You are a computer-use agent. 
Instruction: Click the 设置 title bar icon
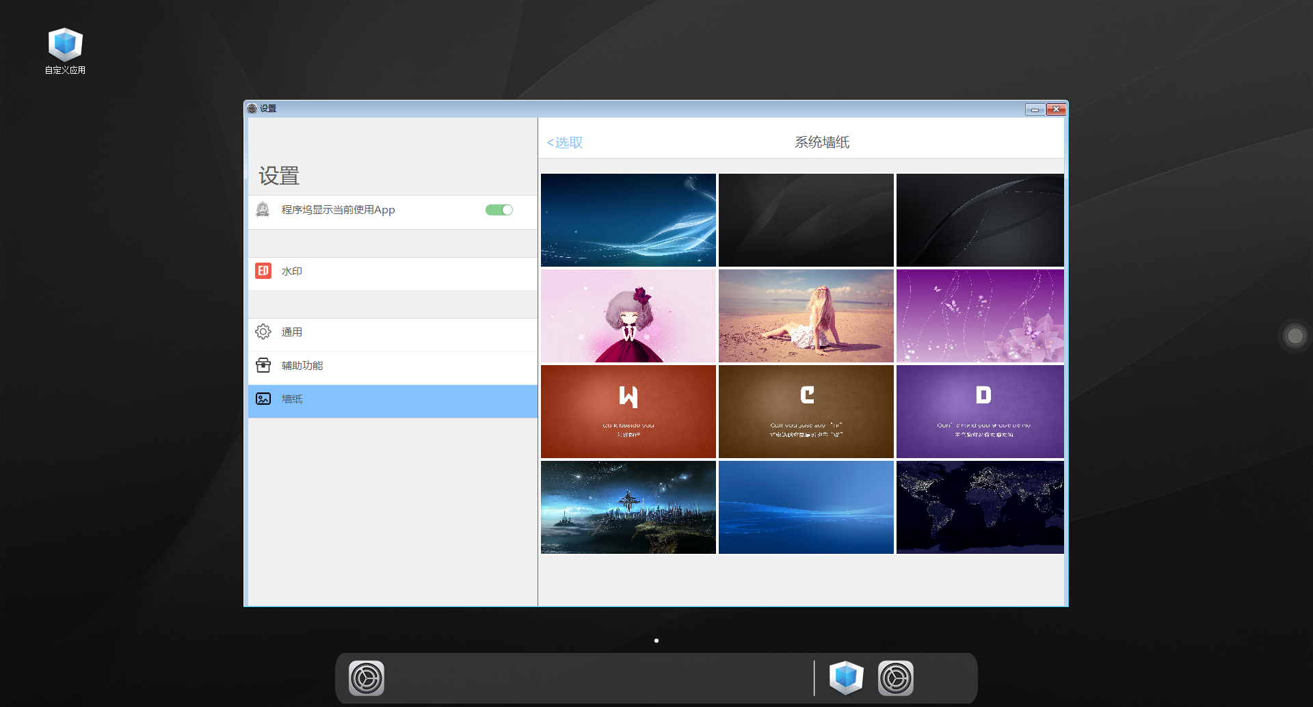coord(252,109)
